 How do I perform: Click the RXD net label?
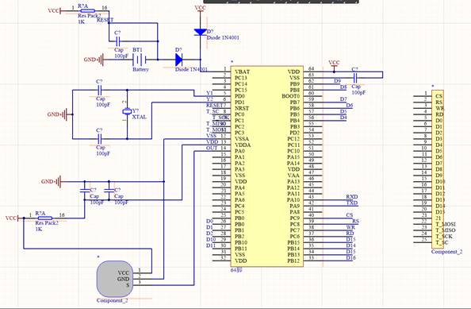pos(352,197)
